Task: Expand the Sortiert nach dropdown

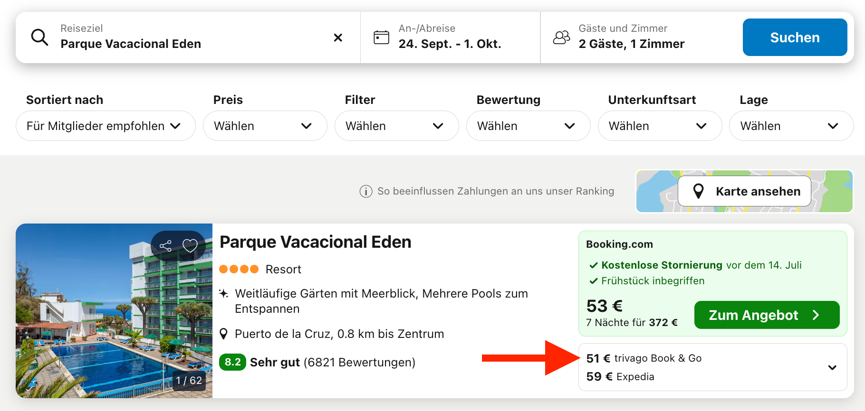Action: pyautogui.click(x=106, y=126)
